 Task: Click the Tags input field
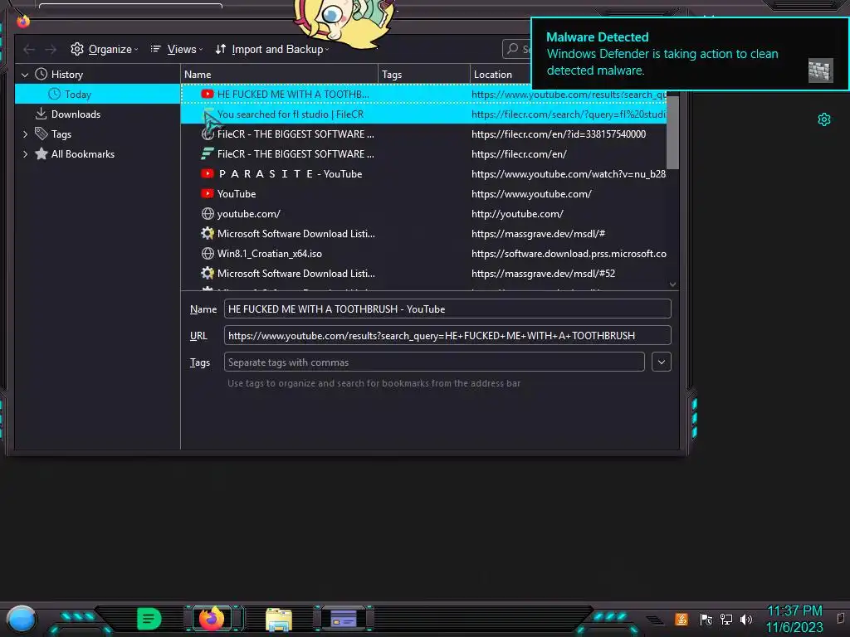pos(433,362)
